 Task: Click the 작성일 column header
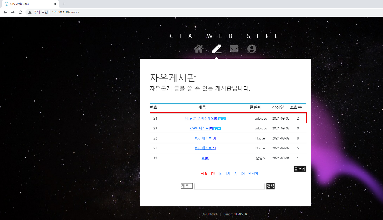pyautogui.click(x=278, y=107)
